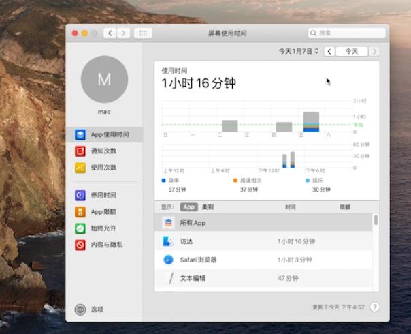Screen dimensions: 411x334
Task: Click 1小时16分钟 time for 访达
Action: (296, 241)
